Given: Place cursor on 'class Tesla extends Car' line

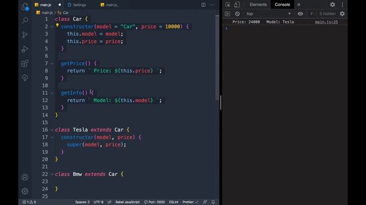Looking at the screenshot, I should (92, 130).
